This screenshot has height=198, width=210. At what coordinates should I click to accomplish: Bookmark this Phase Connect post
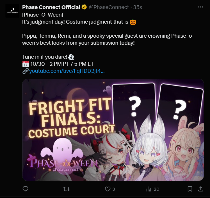[190, 189]
